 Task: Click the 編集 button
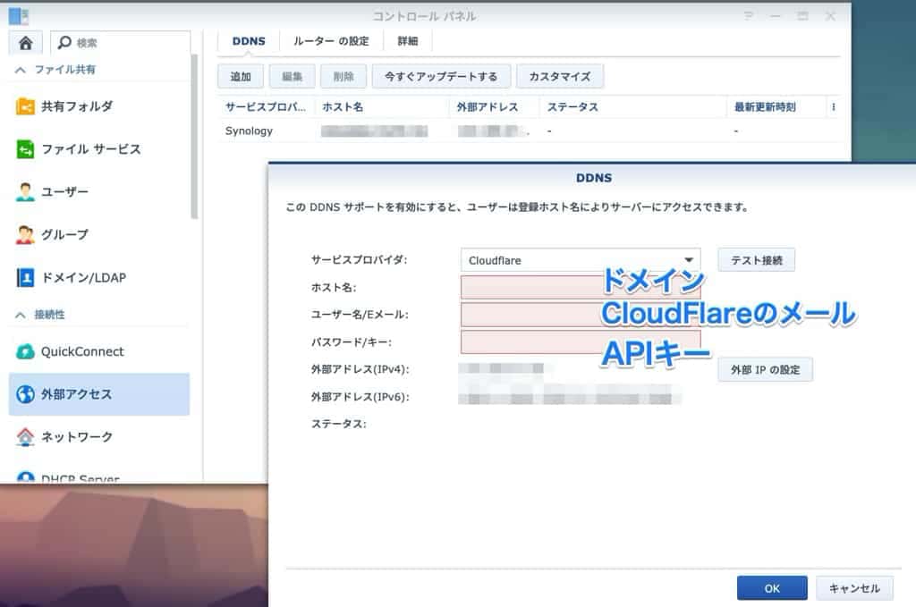point(293,77)
